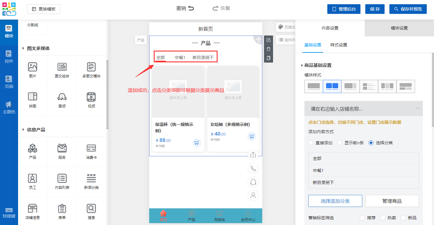Open the 主题色 theme color sidebar item
Image resolution: width=434 pixels, height=225 pixels.
pos(9,108)
